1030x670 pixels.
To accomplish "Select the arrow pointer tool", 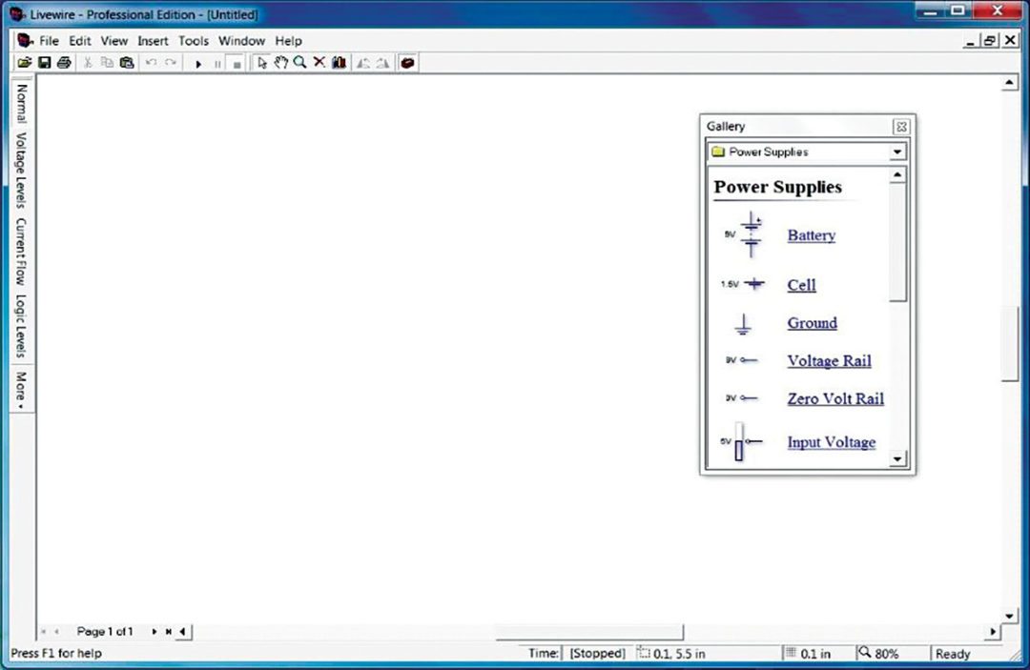I will pos(263,63).
